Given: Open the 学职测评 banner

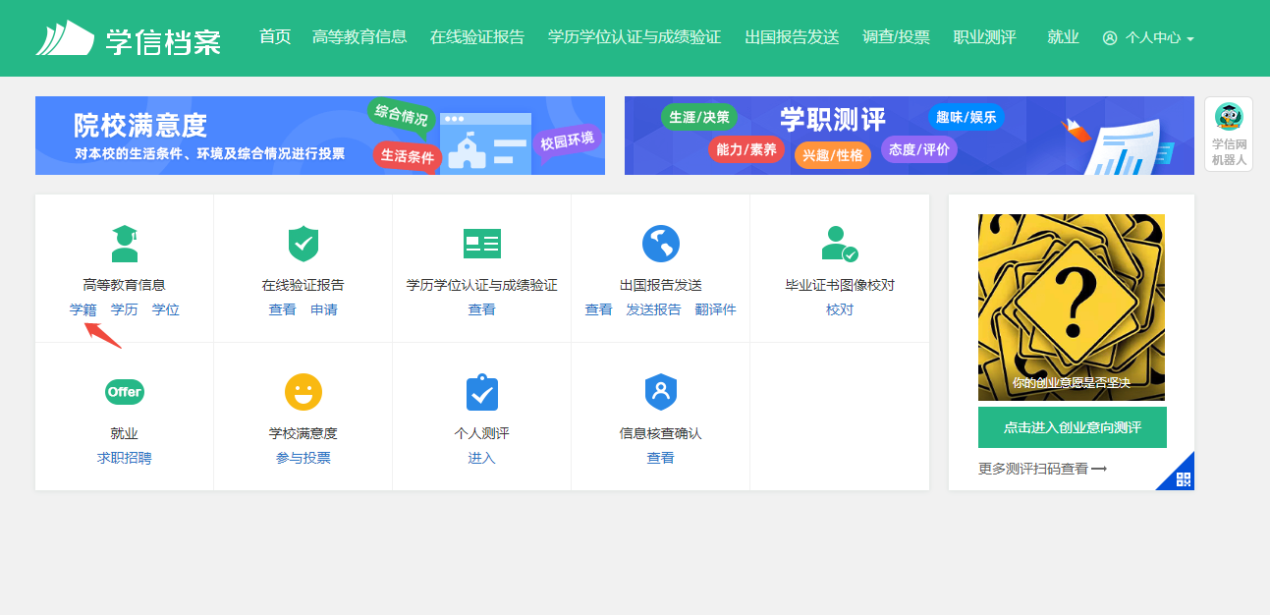Looking at the screenshot, I should pos(910,136).
